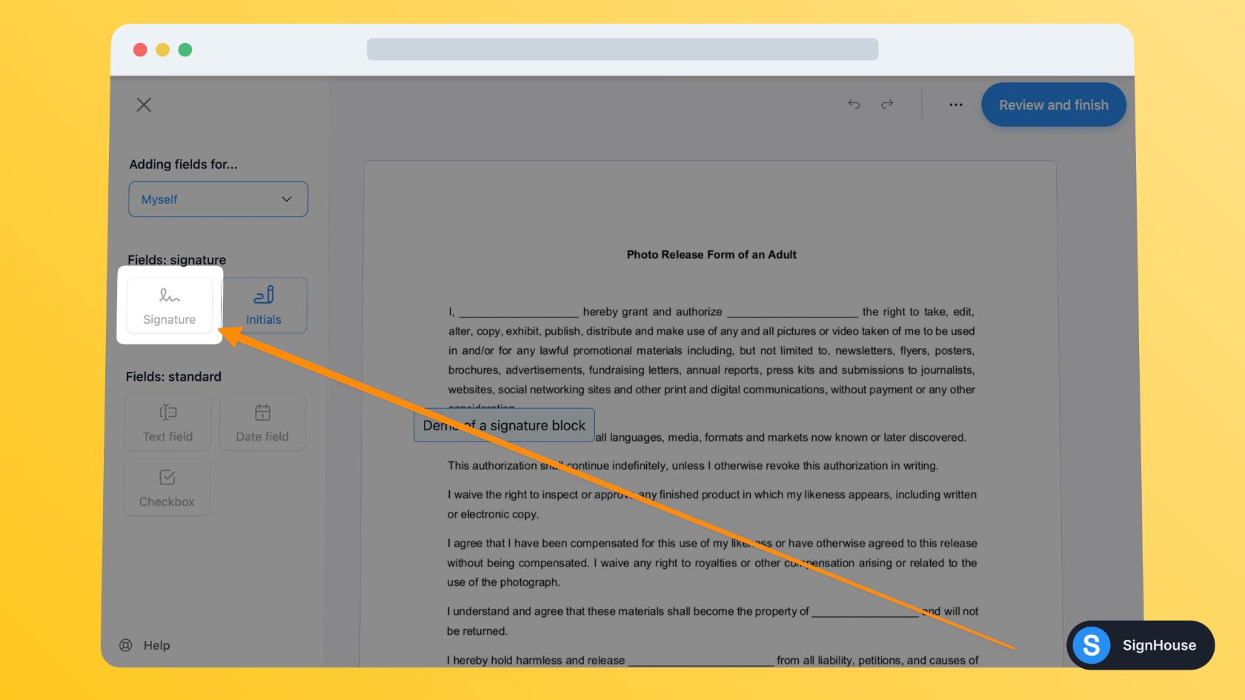The height and width of the screenshot is (700, 1245).
Task: Click the green macOS zoom button
Action: tap(185, 49)
